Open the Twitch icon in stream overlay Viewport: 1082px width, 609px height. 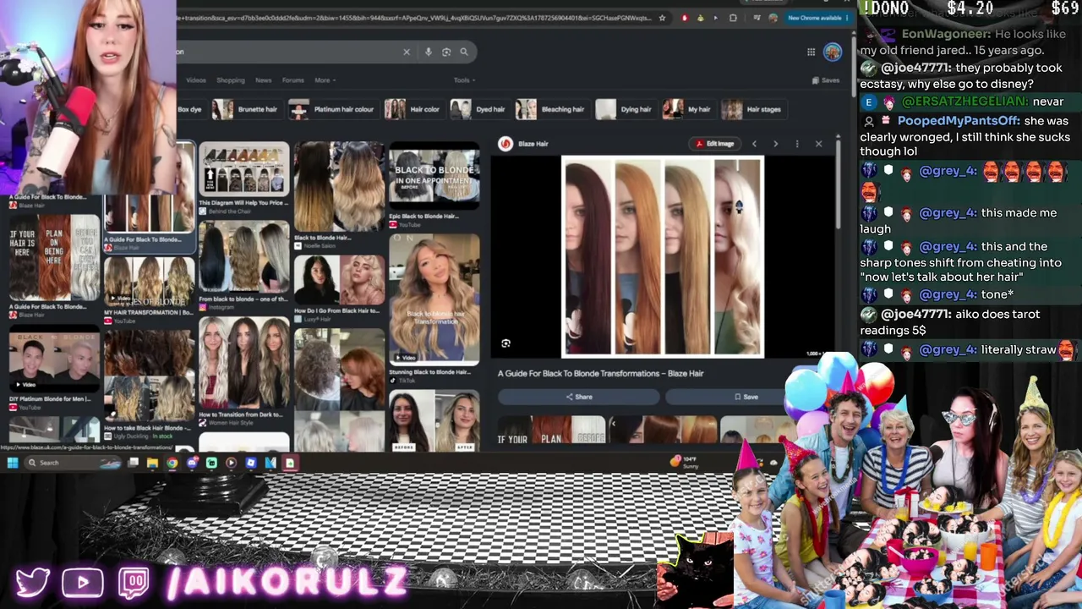[134, 583]
